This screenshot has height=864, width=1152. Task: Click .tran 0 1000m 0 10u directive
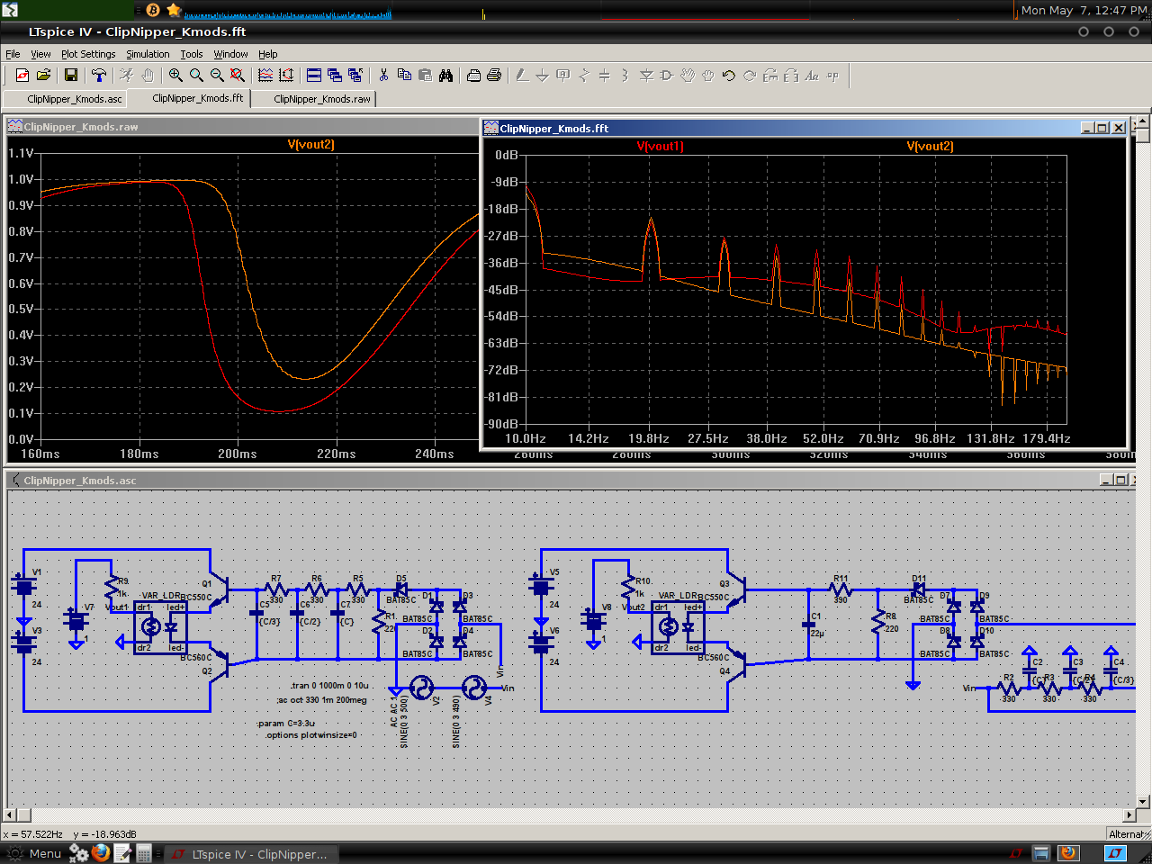click(x=329, y=686)
